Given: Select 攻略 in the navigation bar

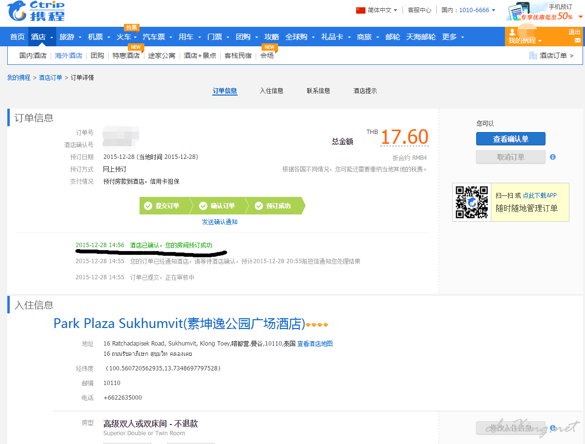Looking at the screenshot, I should [271, 37].
